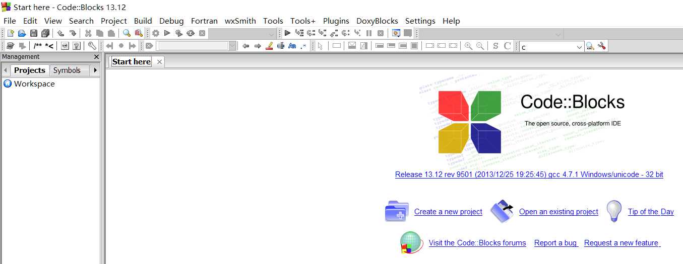Click the Undo arrow icon

60,33
